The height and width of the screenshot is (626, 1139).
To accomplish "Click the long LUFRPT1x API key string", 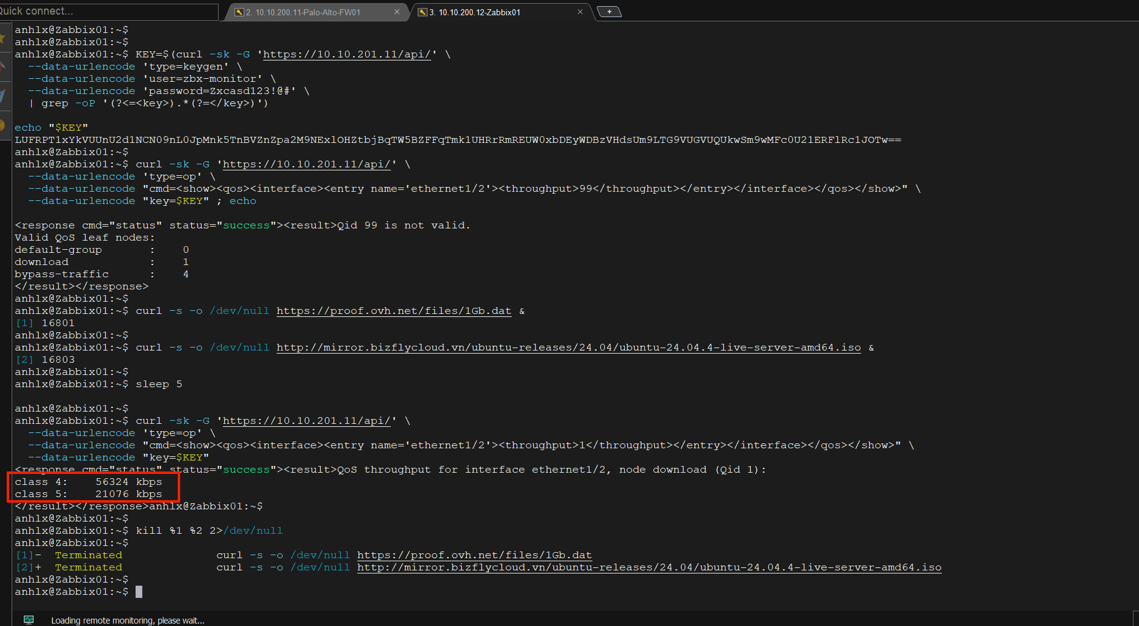I will pos(458,140).
